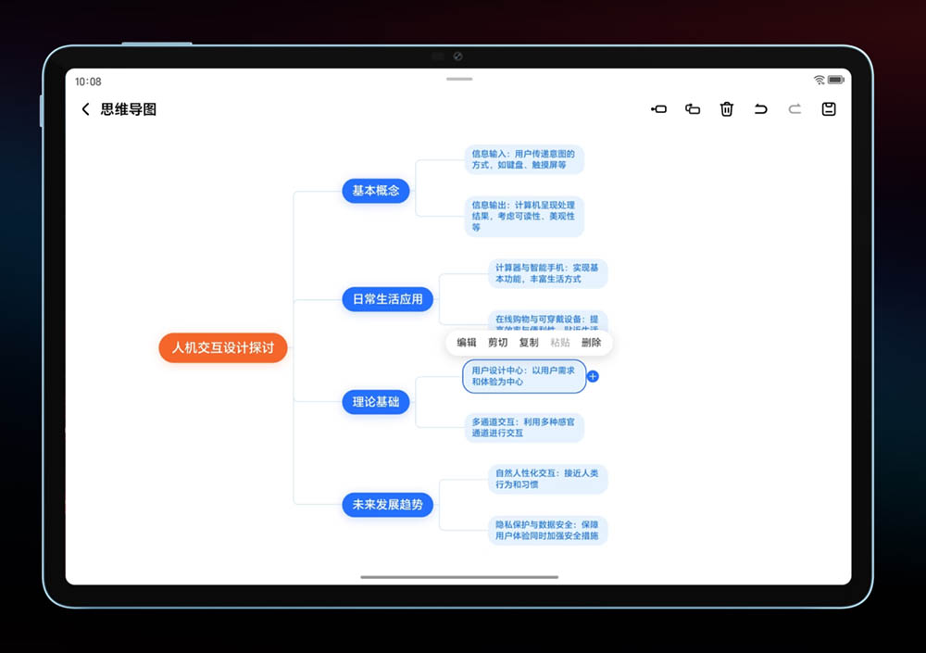926x653 pixels.
Task: Choose 编辑 in the context menu
Action: coord(467,343)
